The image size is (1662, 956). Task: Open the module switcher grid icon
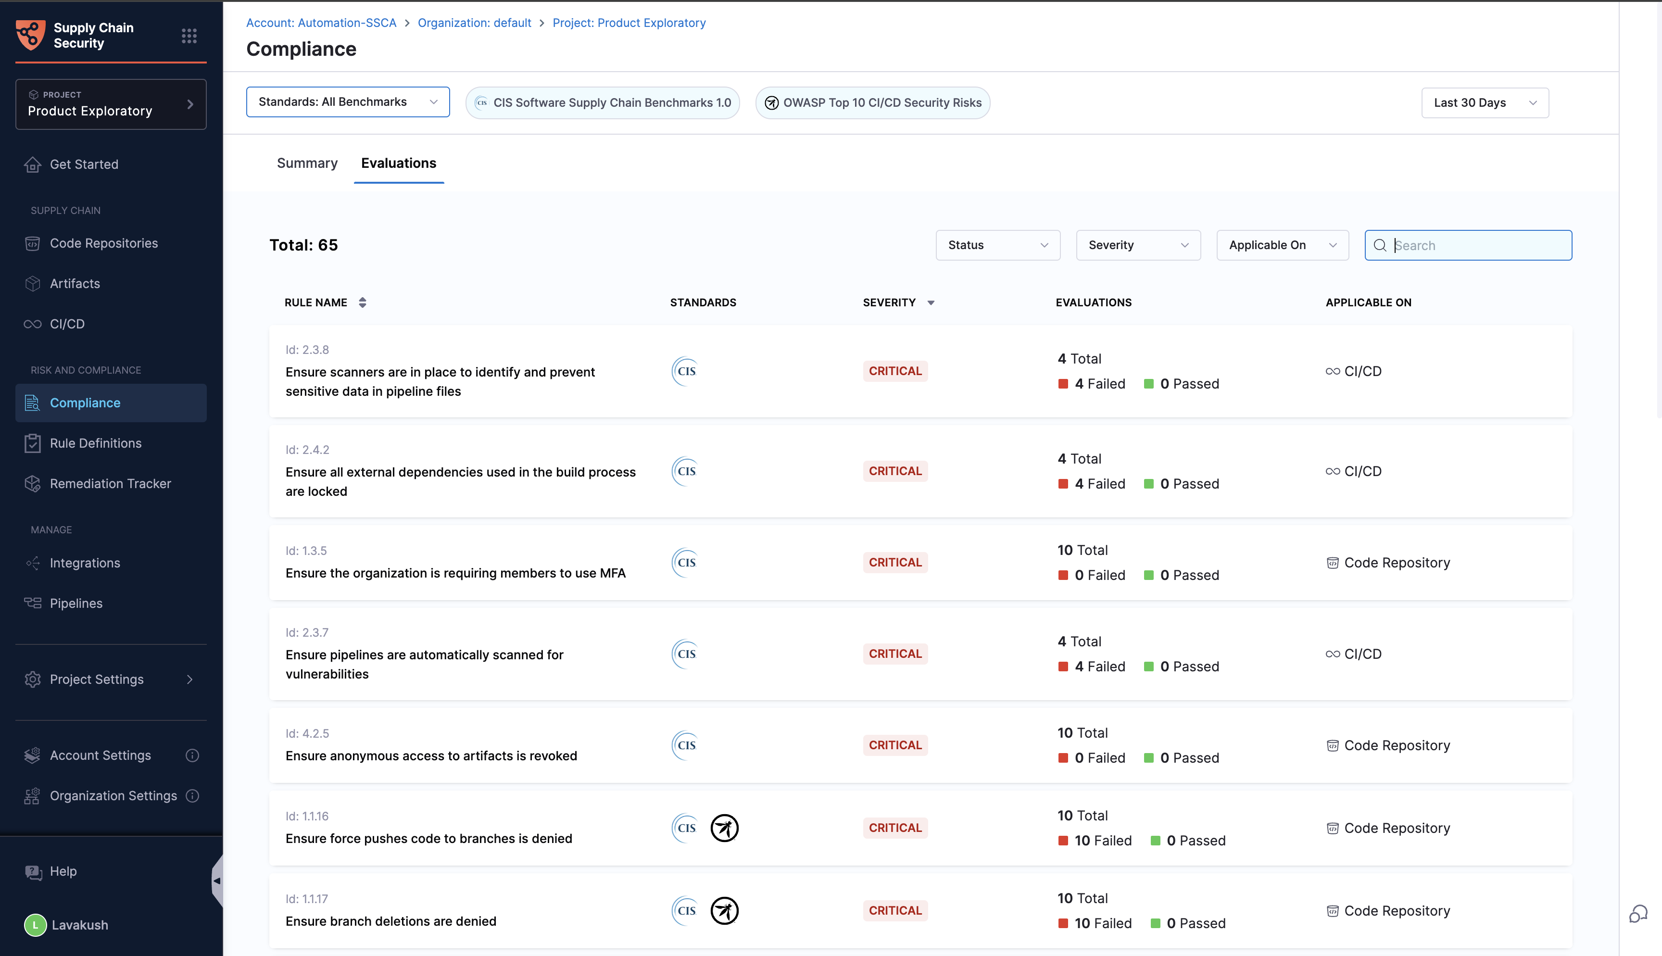189,36
